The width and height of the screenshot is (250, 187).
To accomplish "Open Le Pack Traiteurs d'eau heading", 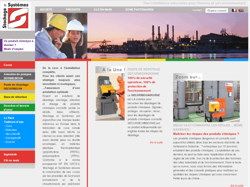I will (13, 120).
